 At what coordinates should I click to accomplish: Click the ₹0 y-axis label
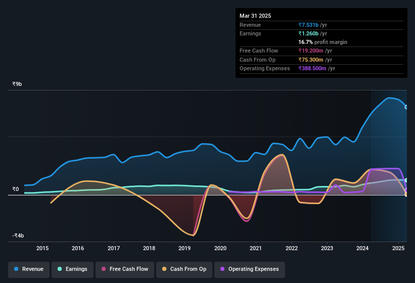click(x=15, y=189)
